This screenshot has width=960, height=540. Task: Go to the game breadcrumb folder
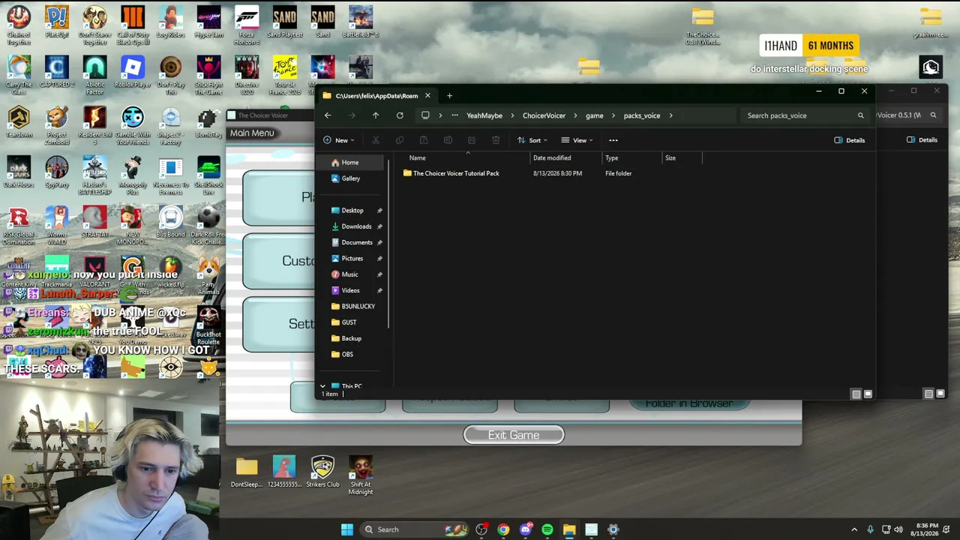pyautogui.click(x=594, y=115)
